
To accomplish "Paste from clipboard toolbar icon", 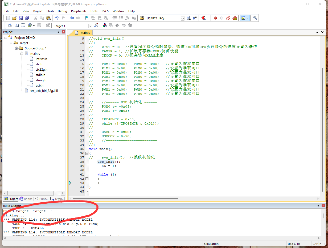I will coord(48,18).
